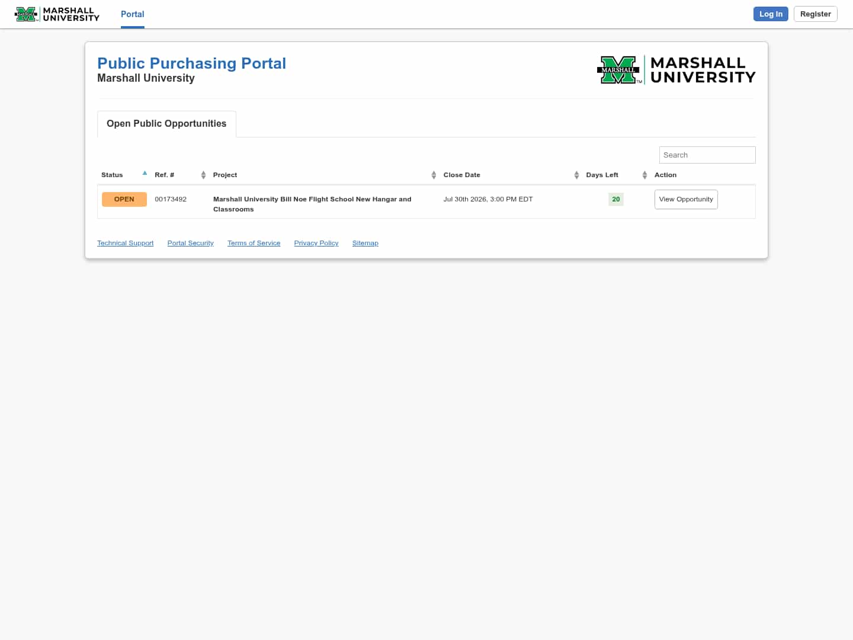853x640 pixels.
Task: Click the Bill Noe Flight School project title
Action: point(312,204)
